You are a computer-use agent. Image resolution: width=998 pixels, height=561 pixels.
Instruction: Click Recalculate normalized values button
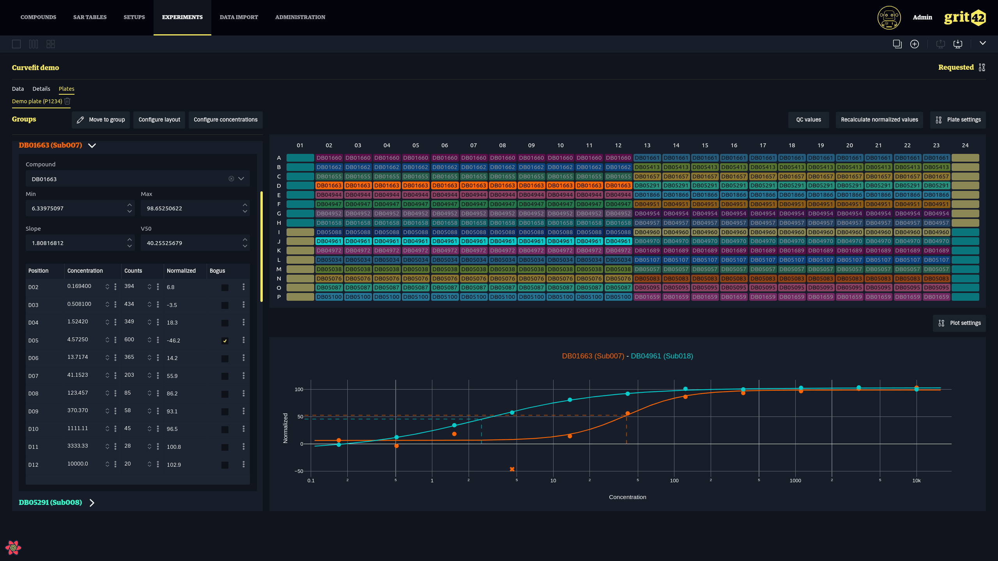click(879, 120)
